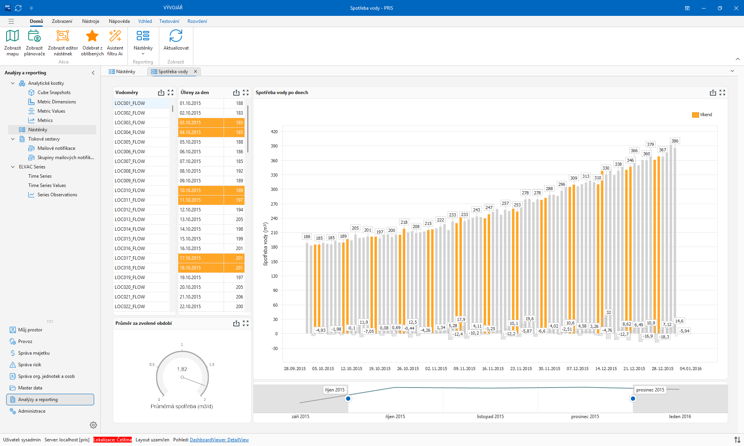This screenshot has height=446, width=744.
Task: Open the hamburger menu icon
Action: [x=11, y=21]
